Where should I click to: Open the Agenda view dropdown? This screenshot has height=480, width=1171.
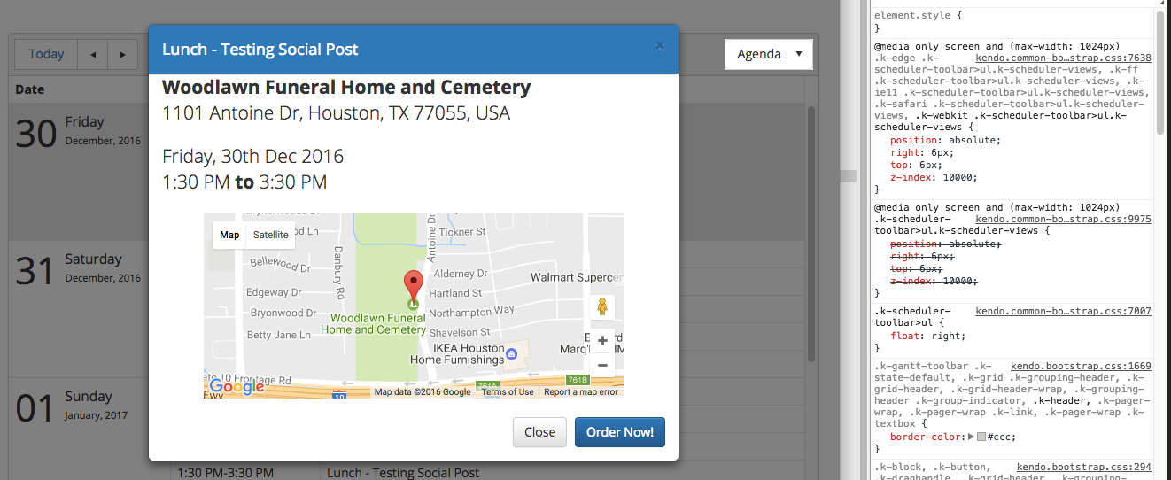click(x=768, y=54)
